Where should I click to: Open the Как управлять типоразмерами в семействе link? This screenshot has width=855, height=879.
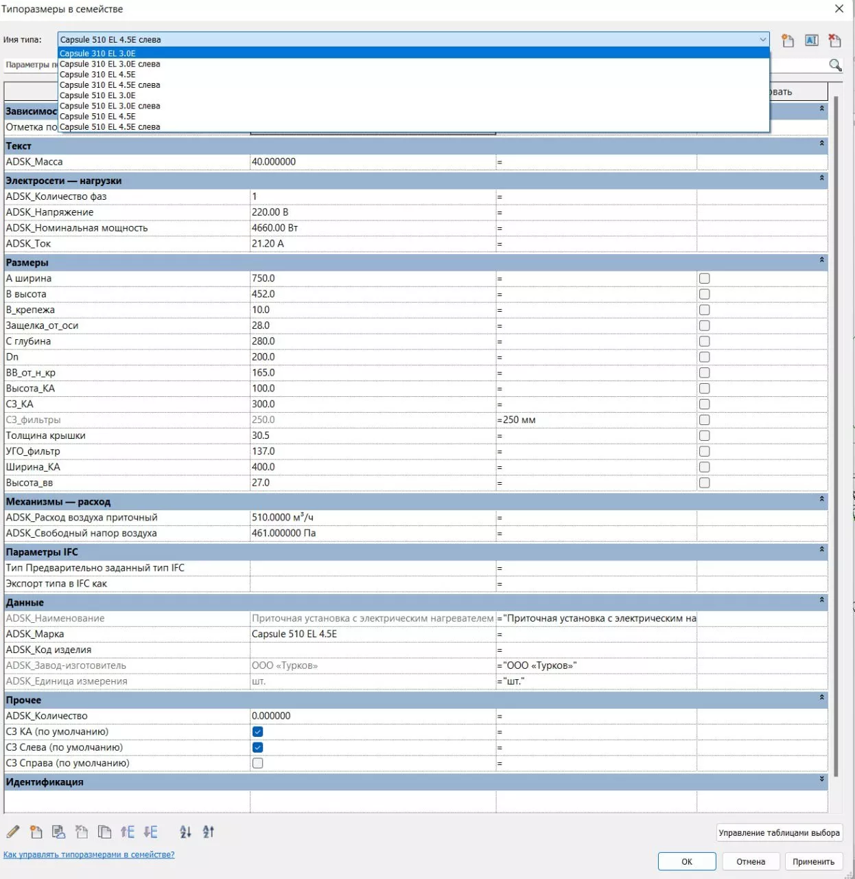point(89,854)
